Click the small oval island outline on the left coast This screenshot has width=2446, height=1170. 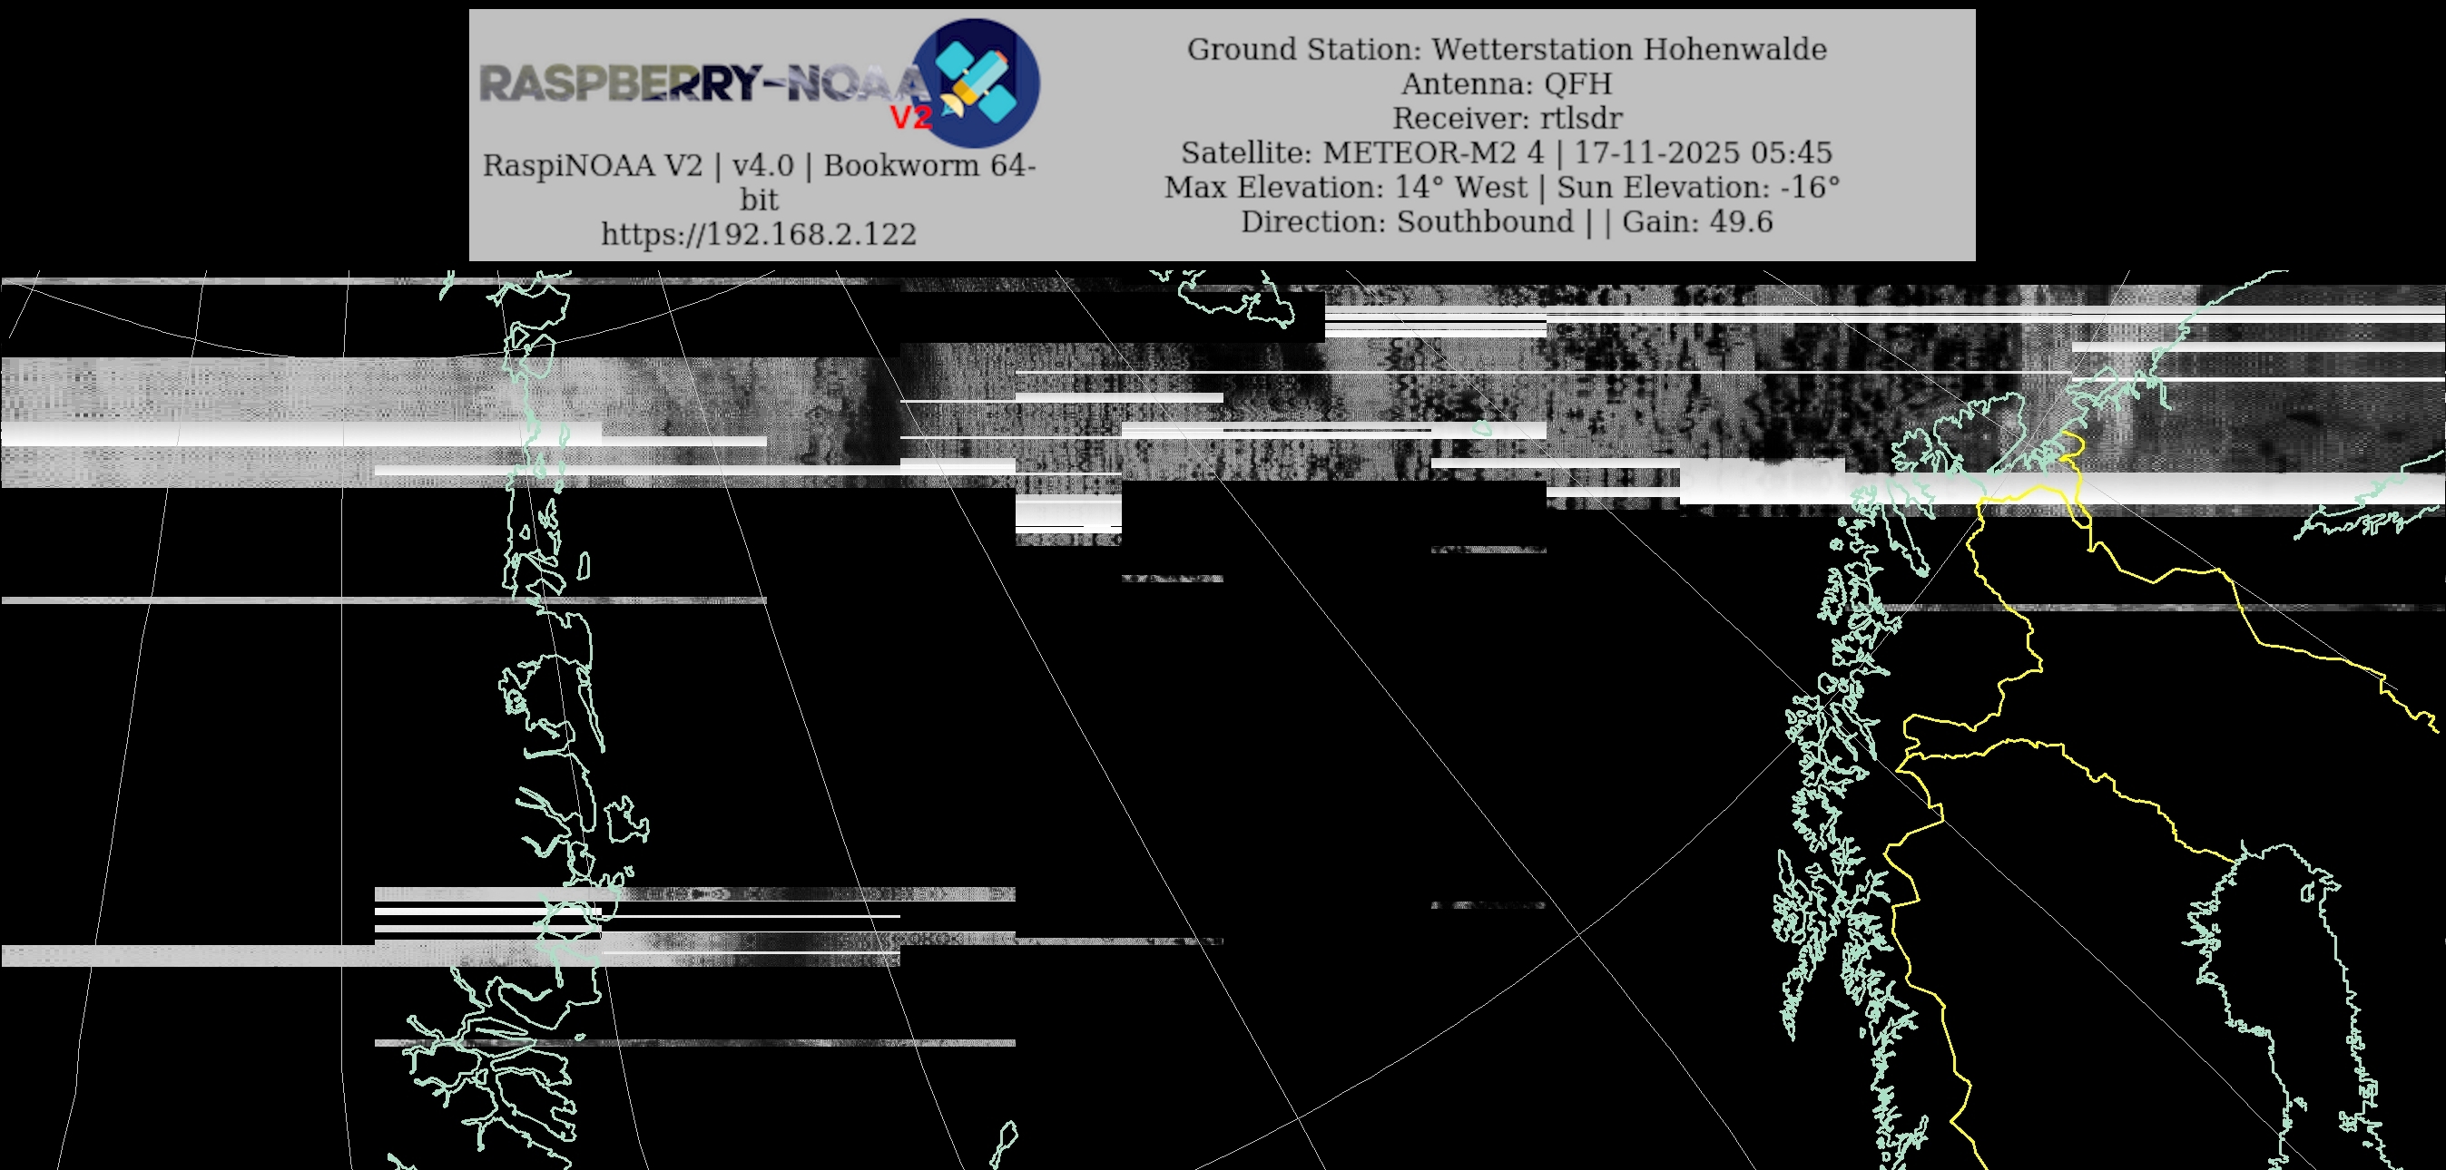tap(584, 567)
